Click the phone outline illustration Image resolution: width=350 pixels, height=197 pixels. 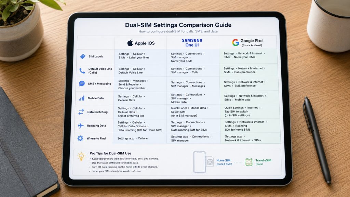pos(199,162)
